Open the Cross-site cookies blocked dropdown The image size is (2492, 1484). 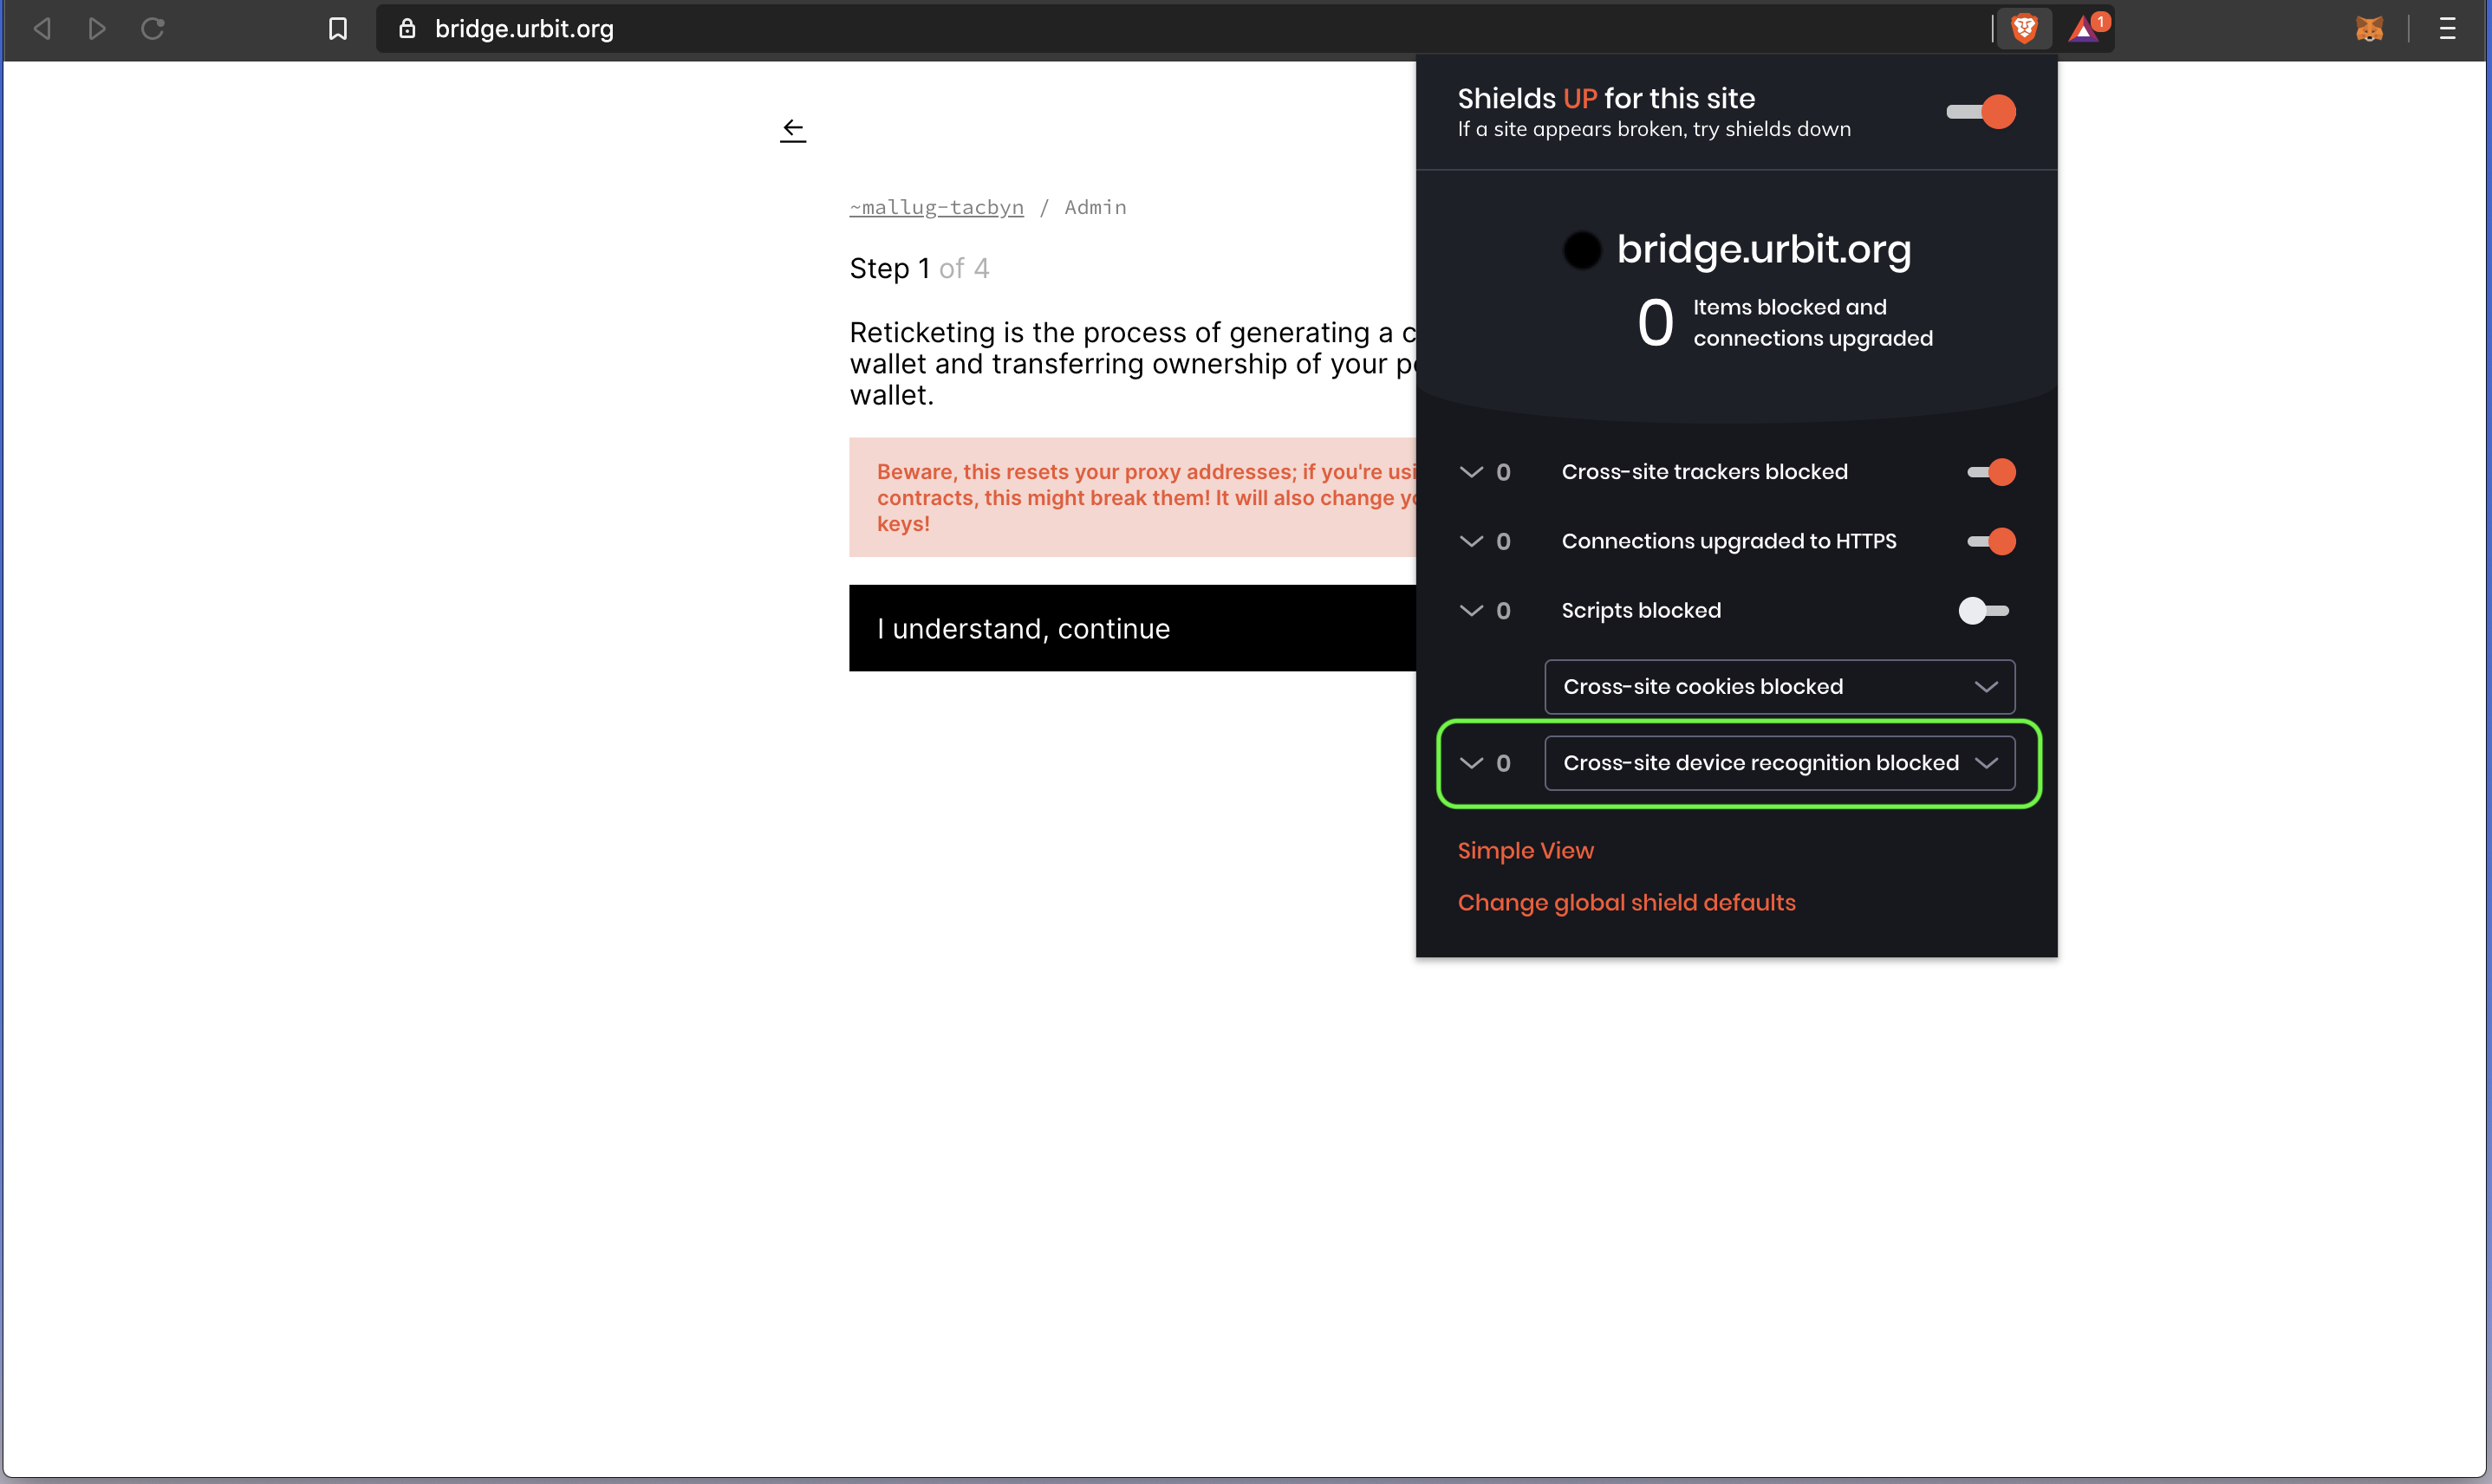point(1778,686)
